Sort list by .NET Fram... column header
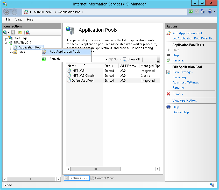Viewport: 219px width, 190px height. 129,66
